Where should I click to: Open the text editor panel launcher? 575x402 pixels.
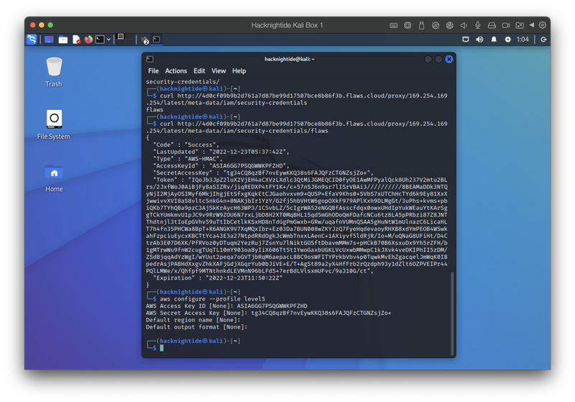pyautogui.click(x=75, y=40)
